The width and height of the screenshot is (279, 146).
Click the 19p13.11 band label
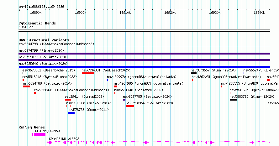[26, 27]
